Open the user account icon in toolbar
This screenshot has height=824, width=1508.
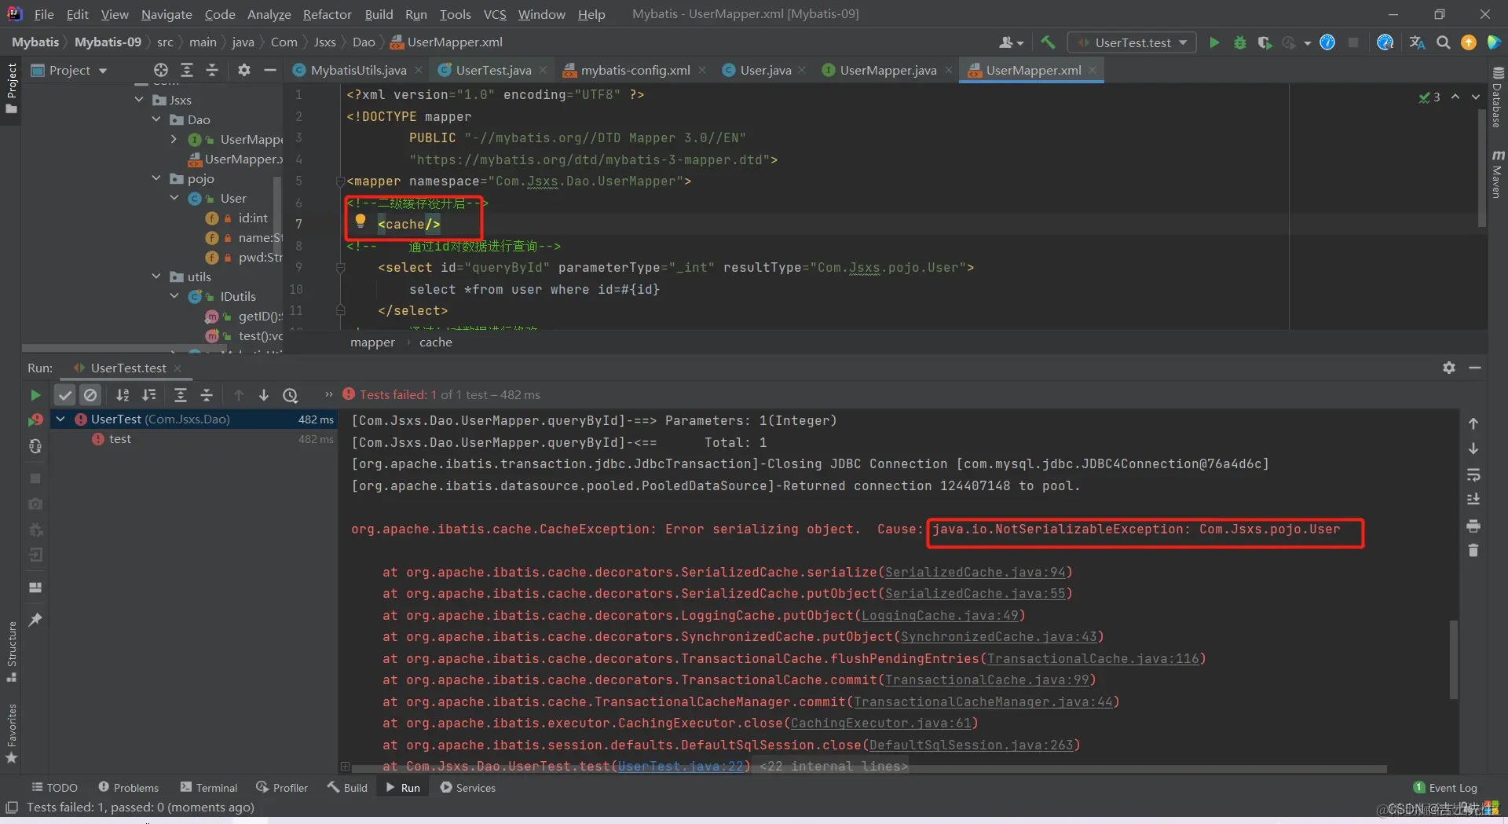tap(1011, 42)
